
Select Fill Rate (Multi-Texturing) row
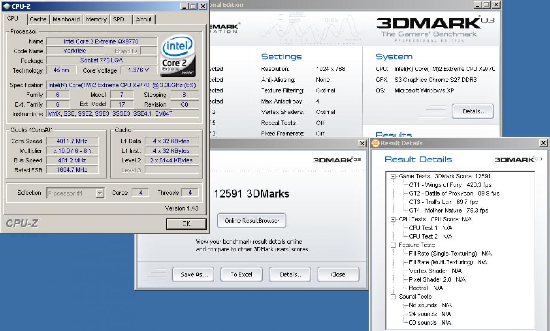click(x=448, y=262)
